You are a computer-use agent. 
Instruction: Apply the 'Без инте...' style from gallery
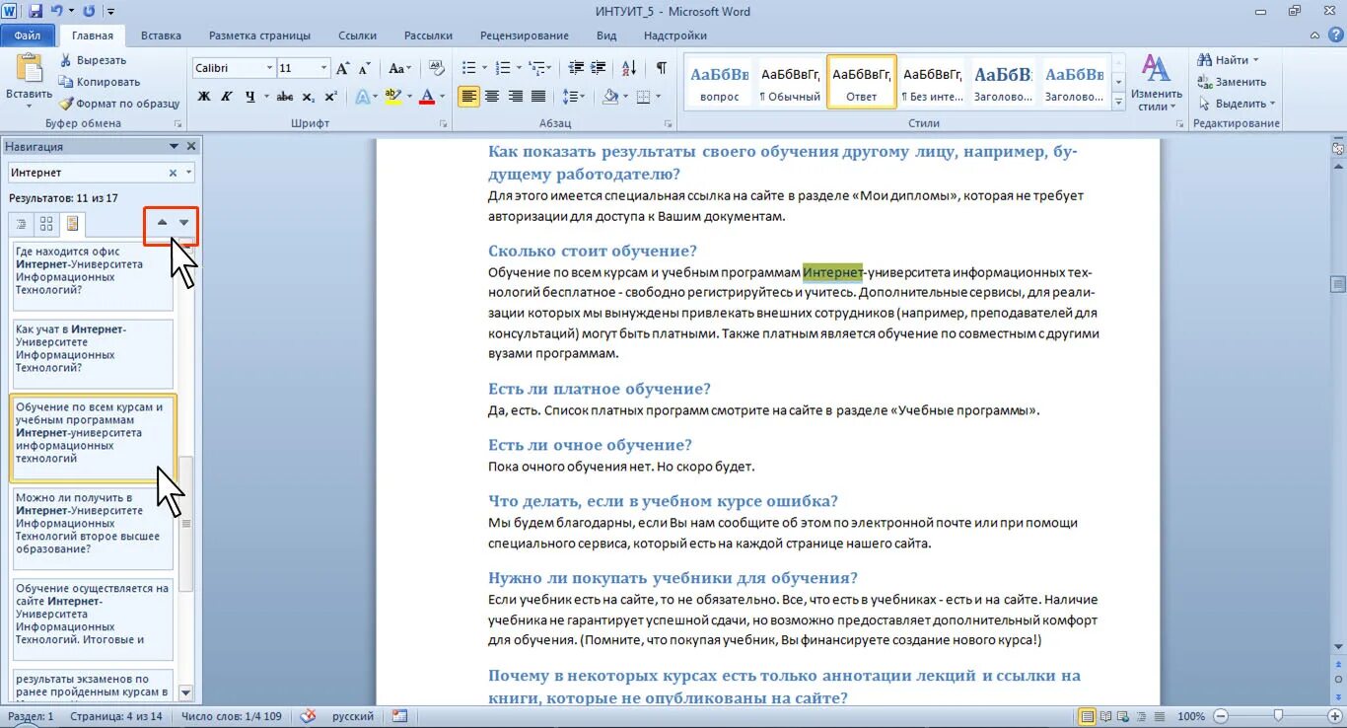pos(932,82)
